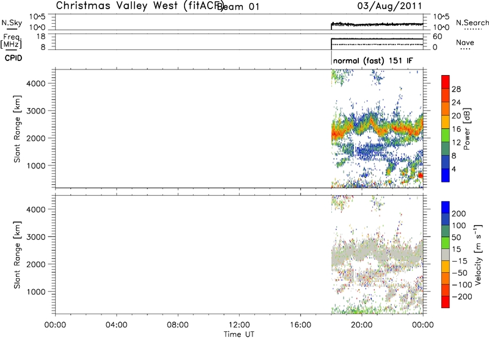Click the Nave axis value 60

(x=438, y=37)
